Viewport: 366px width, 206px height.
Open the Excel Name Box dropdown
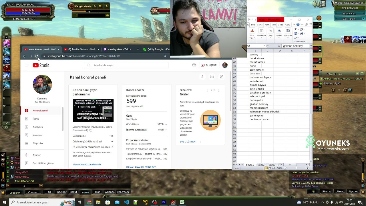coord(264,46)
